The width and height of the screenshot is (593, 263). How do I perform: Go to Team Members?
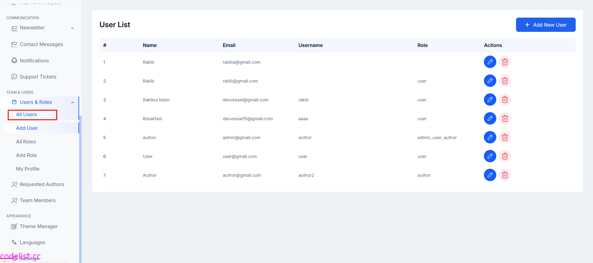click(x=38, y=200)
